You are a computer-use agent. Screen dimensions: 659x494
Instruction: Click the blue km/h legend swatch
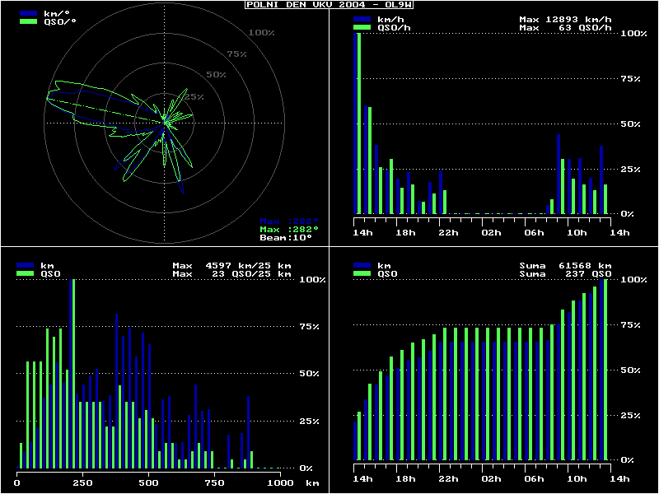click(362, 19)
